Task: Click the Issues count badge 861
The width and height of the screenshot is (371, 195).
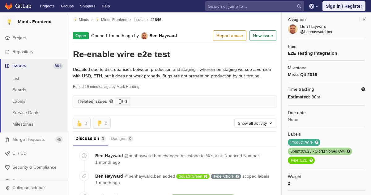Action: 58,66
